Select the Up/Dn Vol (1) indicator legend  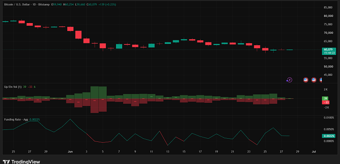(x=13, y=87)
